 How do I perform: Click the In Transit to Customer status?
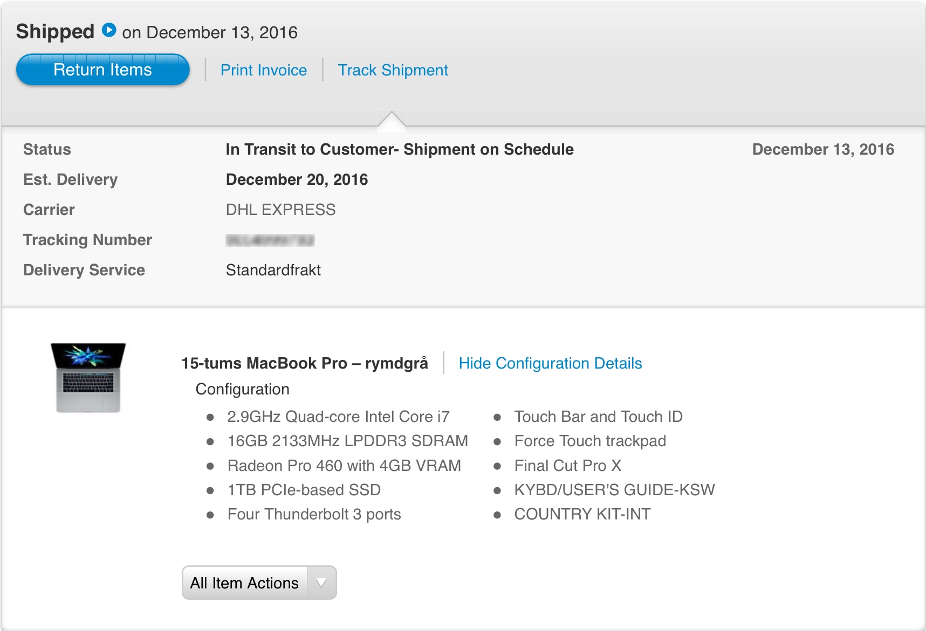coord(399,149)
